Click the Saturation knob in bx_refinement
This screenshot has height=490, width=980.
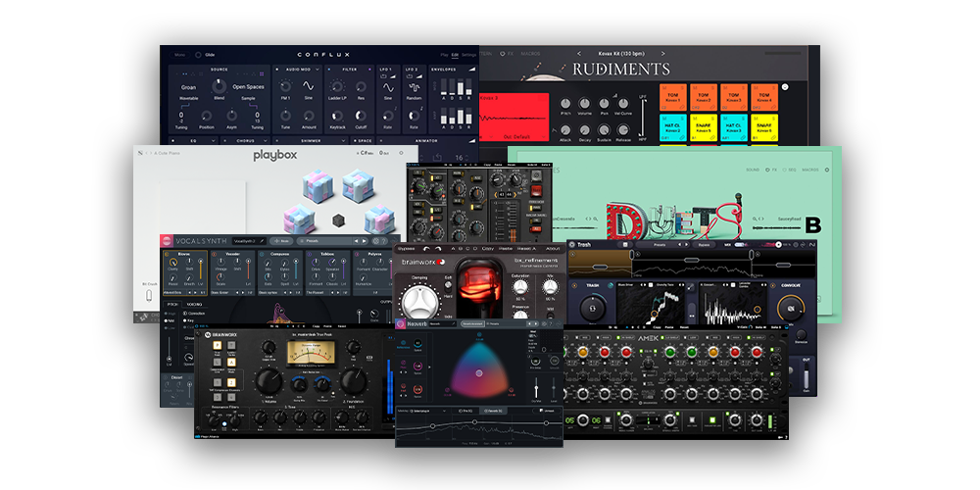coord(520,287)
